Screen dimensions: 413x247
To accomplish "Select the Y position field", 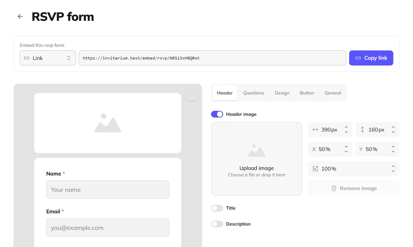I will point(378,149).
